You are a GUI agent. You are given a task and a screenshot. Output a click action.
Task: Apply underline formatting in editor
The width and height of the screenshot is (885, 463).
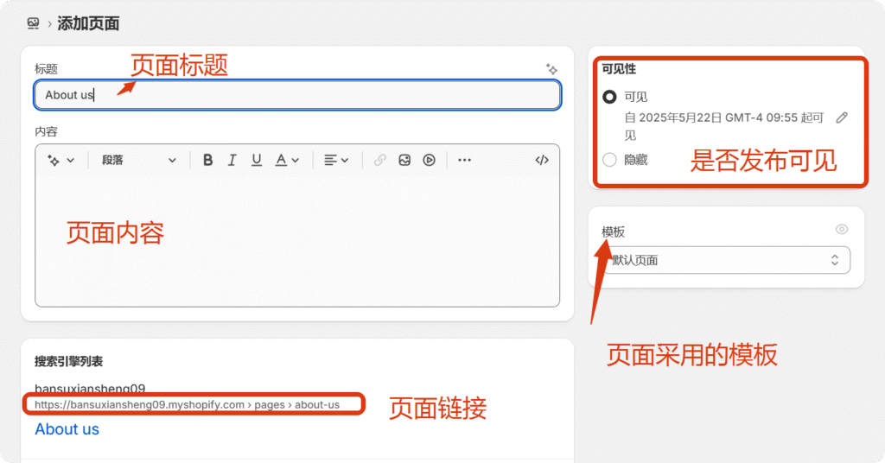256,160
